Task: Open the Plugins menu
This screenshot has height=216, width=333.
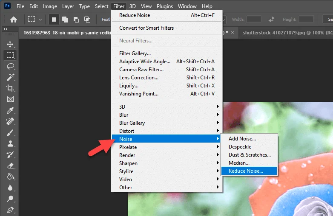Action: (165, 6)
